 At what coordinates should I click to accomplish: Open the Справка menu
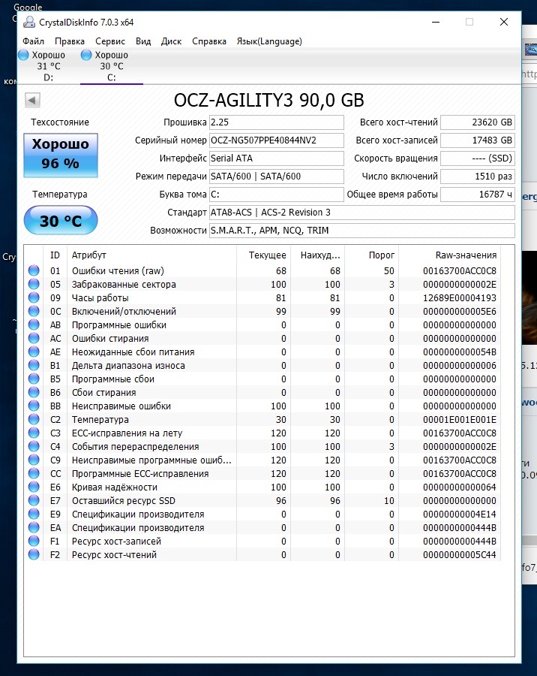(x=208, y=41)
